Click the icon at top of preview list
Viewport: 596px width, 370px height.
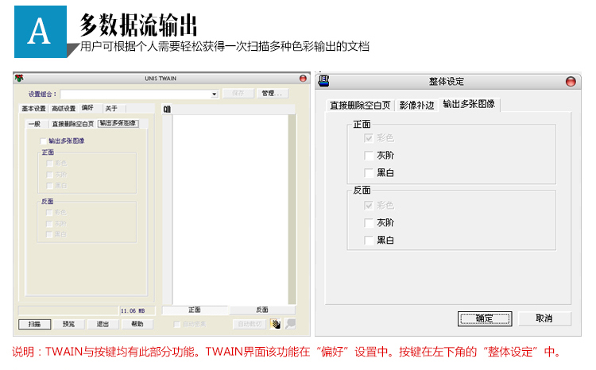[x=168, y=109]
